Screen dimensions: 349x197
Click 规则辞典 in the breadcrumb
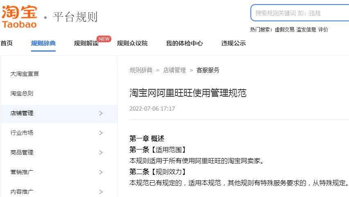[x=141, y=70]
